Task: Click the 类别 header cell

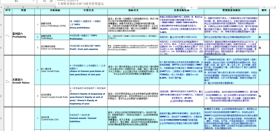Action: tap(23, 12)
